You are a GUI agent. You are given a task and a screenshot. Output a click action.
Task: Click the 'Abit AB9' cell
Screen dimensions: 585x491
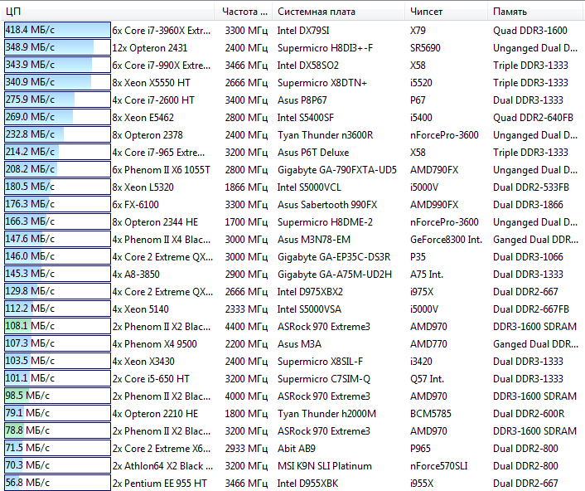point(297,449)
